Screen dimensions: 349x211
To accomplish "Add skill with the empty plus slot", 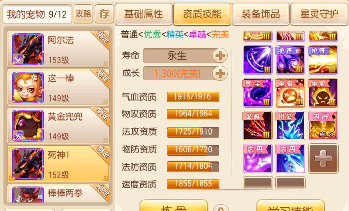I will [323, 158].
